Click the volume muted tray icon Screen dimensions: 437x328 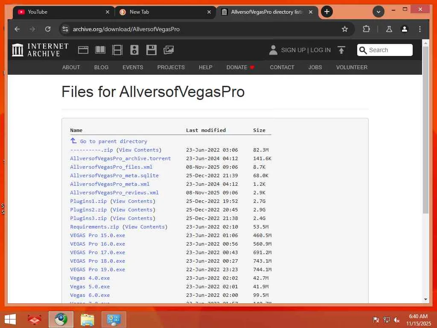(396, 319)
